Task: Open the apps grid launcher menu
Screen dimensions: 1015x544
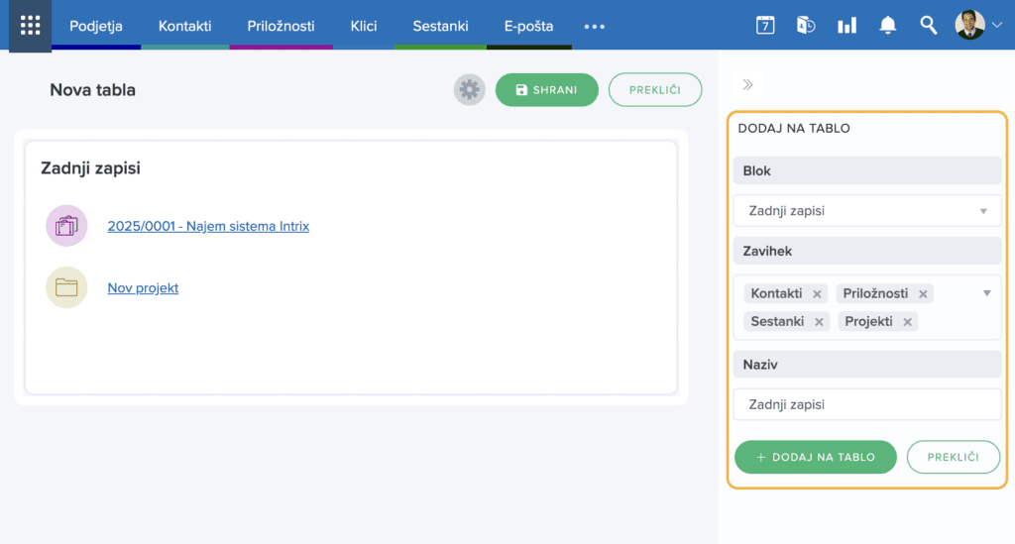Action: coord(30,26)
